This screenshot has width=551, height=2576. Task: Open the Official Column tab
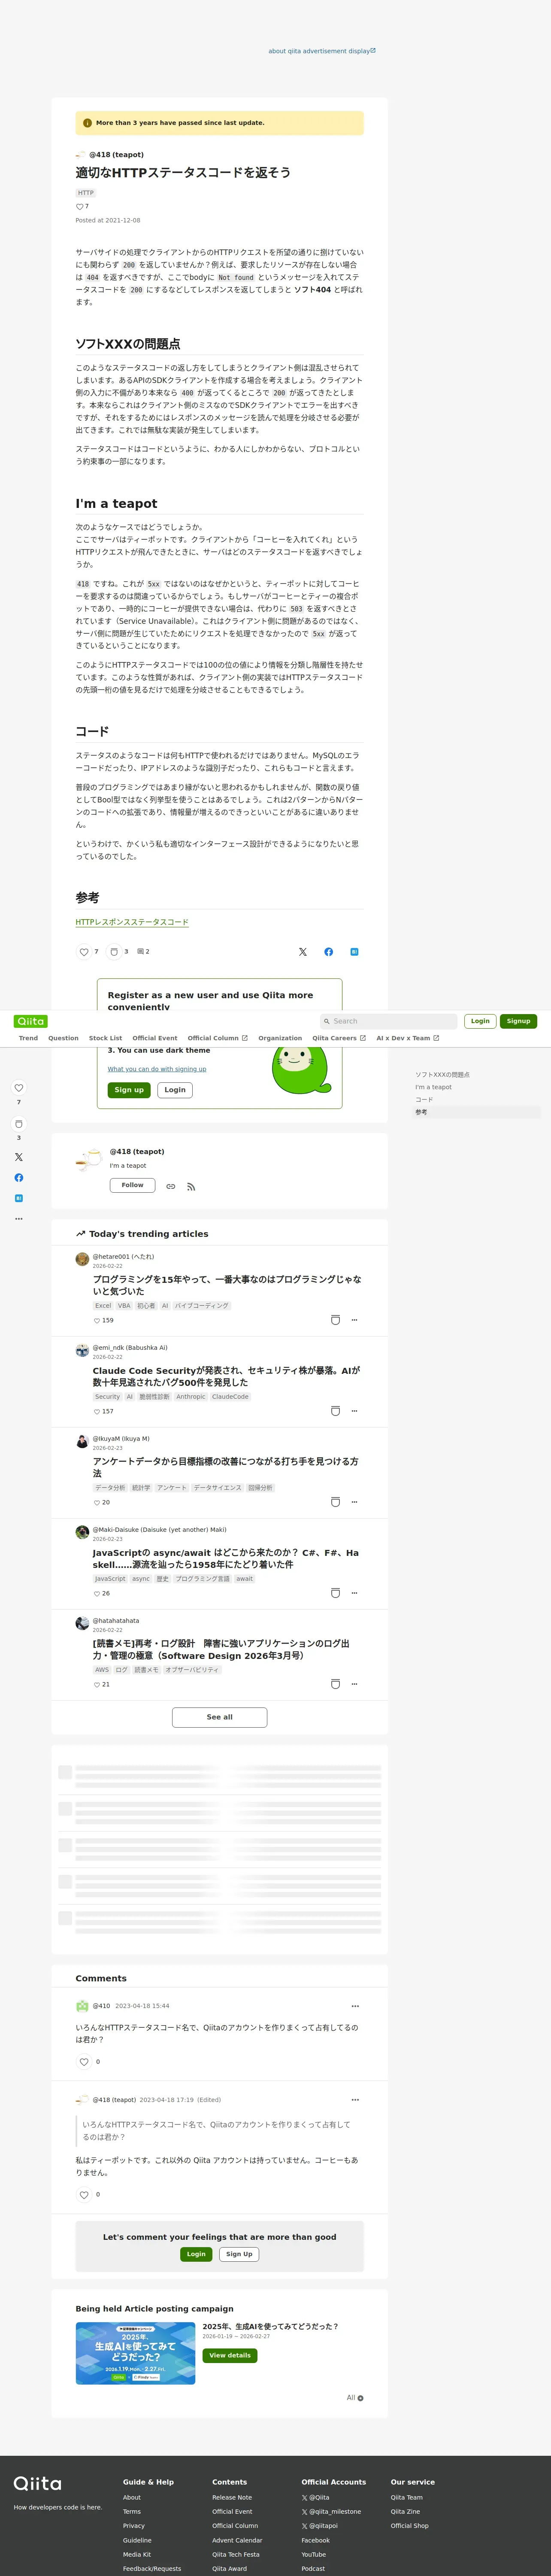(x=217, y=1038)
